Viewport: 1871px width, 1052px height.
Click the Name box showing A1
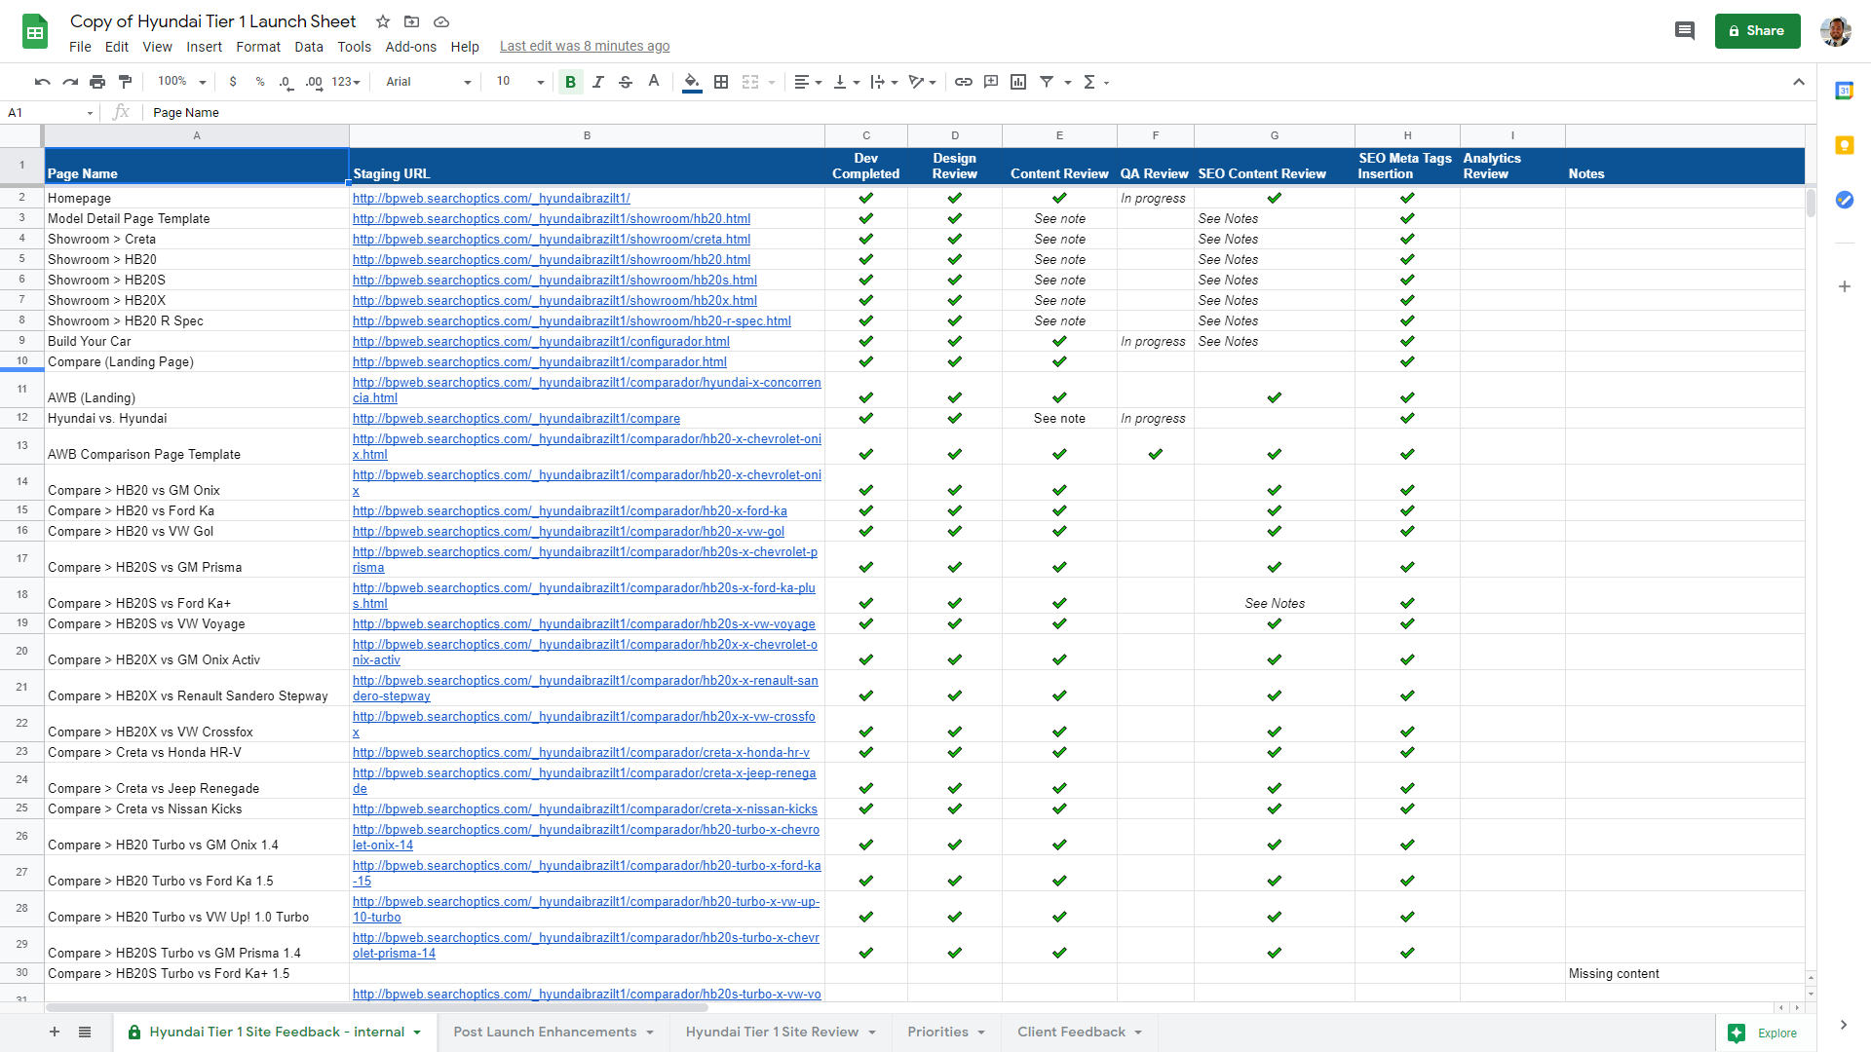[51, 113]
